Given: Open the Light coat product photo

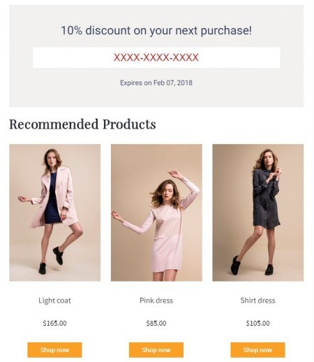Looking at the screenshot, I should 55,212.
